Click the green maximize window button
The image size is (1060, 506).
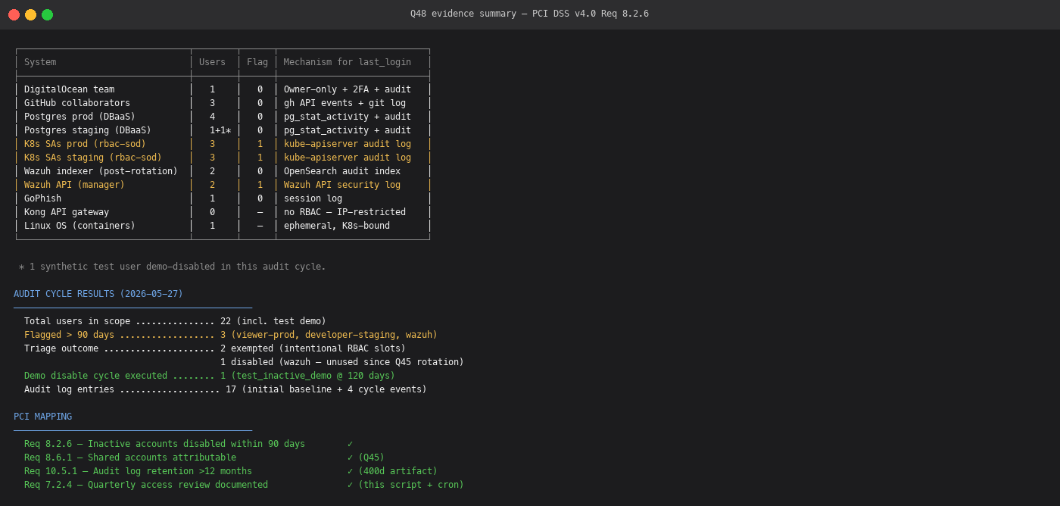(48, 14)
